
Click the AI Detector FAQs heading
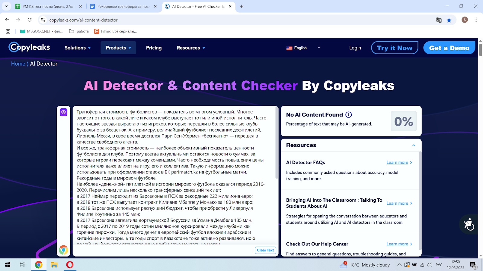(305, 163)
